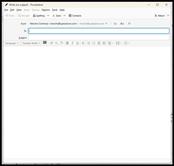
Task: Add a Bcc address field
Action: pyautogui.click(x=122, y=24)
